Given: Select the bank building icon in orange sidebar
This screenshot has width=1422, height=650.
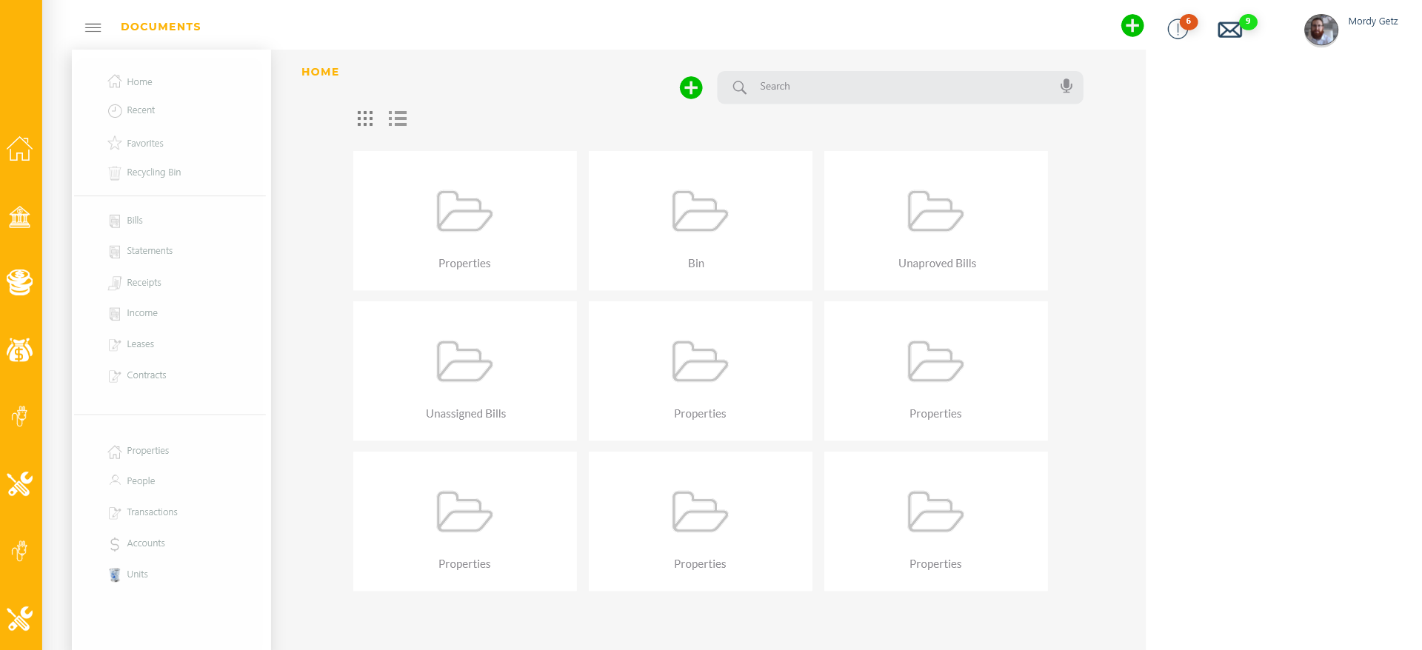Looking at the screenshot, I should click(x=20, y=217).
